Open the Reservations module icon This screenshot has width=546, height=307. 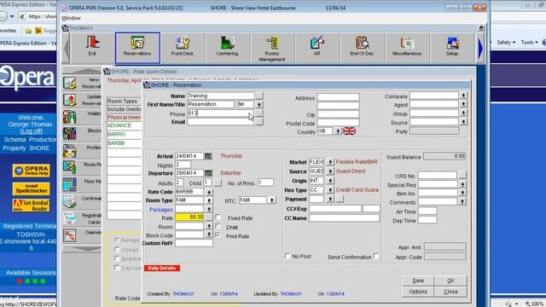click(x=137, y=48)
